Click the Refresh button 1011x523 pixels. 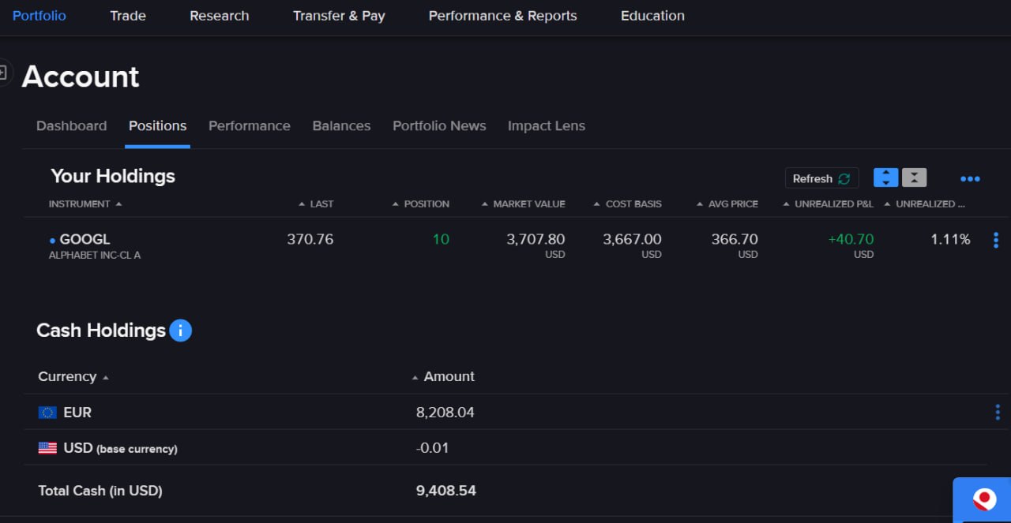[821, 178]
